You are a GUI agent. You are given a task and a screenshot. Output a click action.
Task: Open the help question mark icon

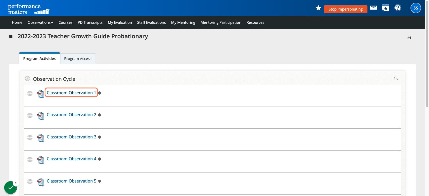tap(398, 8)
